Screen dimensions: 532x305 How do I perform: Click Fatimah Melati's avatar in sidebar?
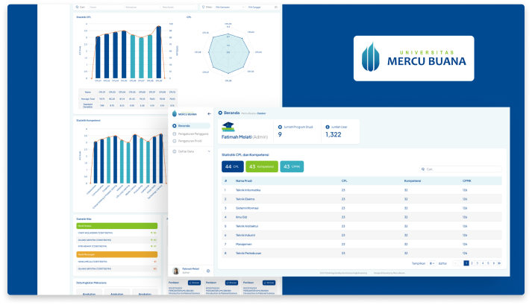tap(176, 271)
